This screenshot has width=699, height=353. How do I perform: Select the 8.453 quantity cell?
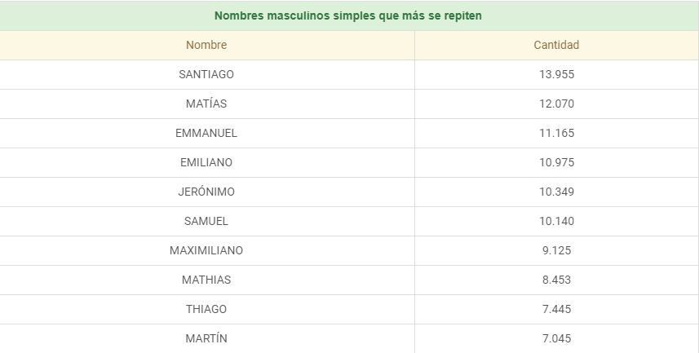coord(556,280)
